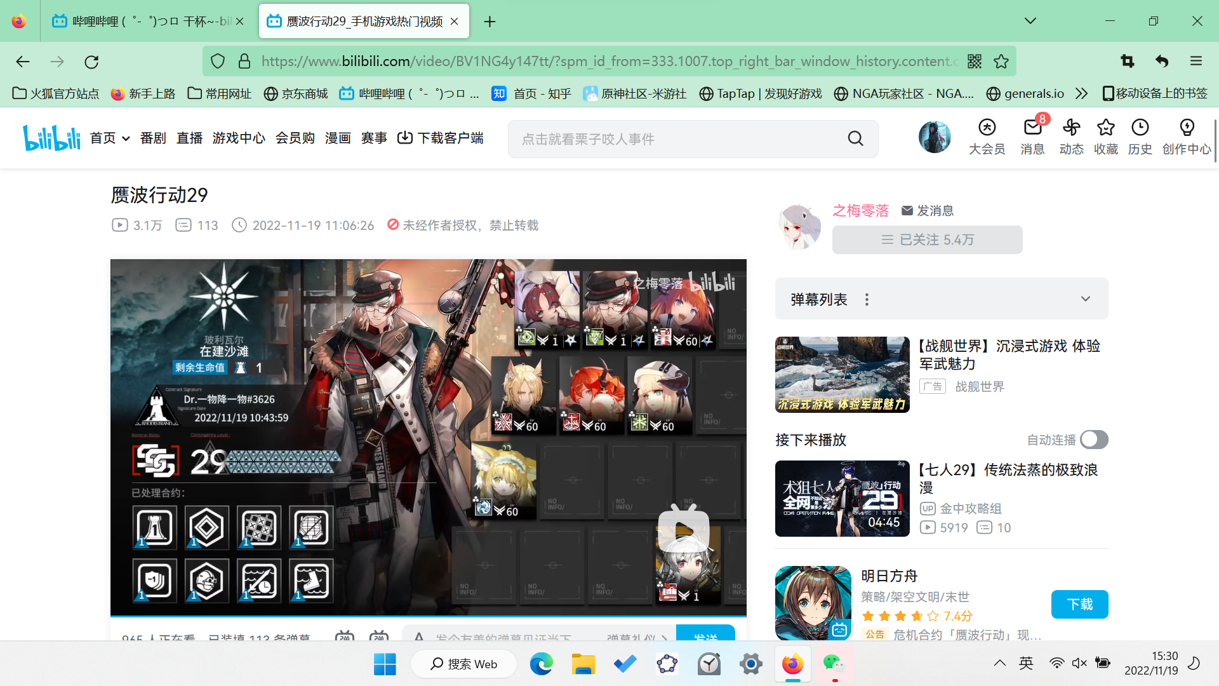The image size is (1219, 686).
Task: Open the 会员购 navigation item
Action: point(295,138)
